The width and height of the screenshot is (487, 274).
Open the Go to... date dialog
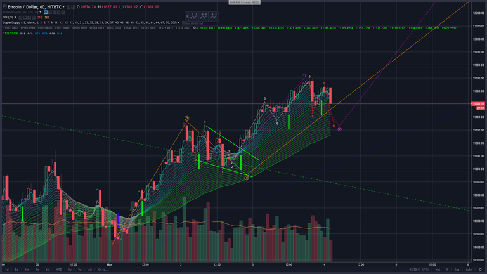(103, 270)
